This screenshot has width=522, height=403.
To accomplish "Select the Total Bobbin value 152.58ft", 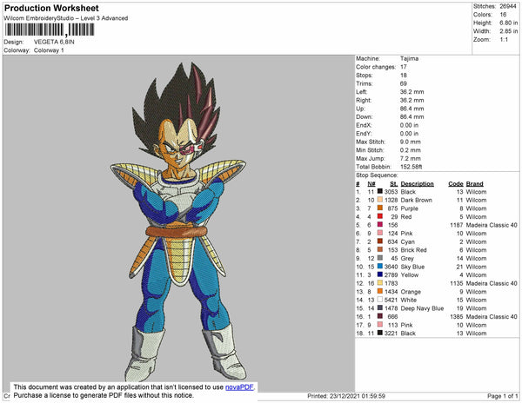I will [411, 167].
